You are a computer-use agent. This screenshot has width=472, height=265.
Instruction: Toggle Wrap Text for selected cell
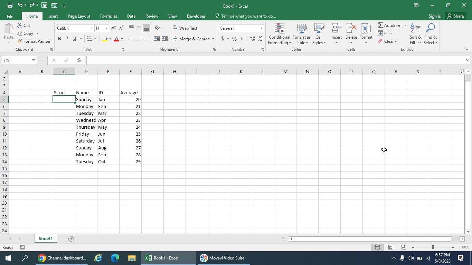(185, 28)
